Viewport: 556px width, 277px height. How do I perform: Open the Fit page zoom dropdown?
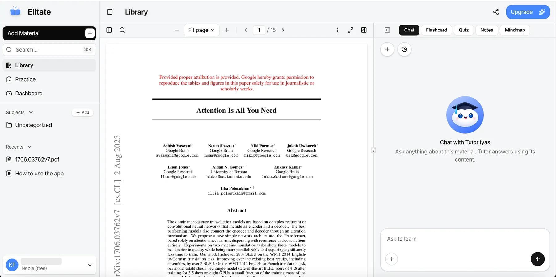(x=201, y=30)
